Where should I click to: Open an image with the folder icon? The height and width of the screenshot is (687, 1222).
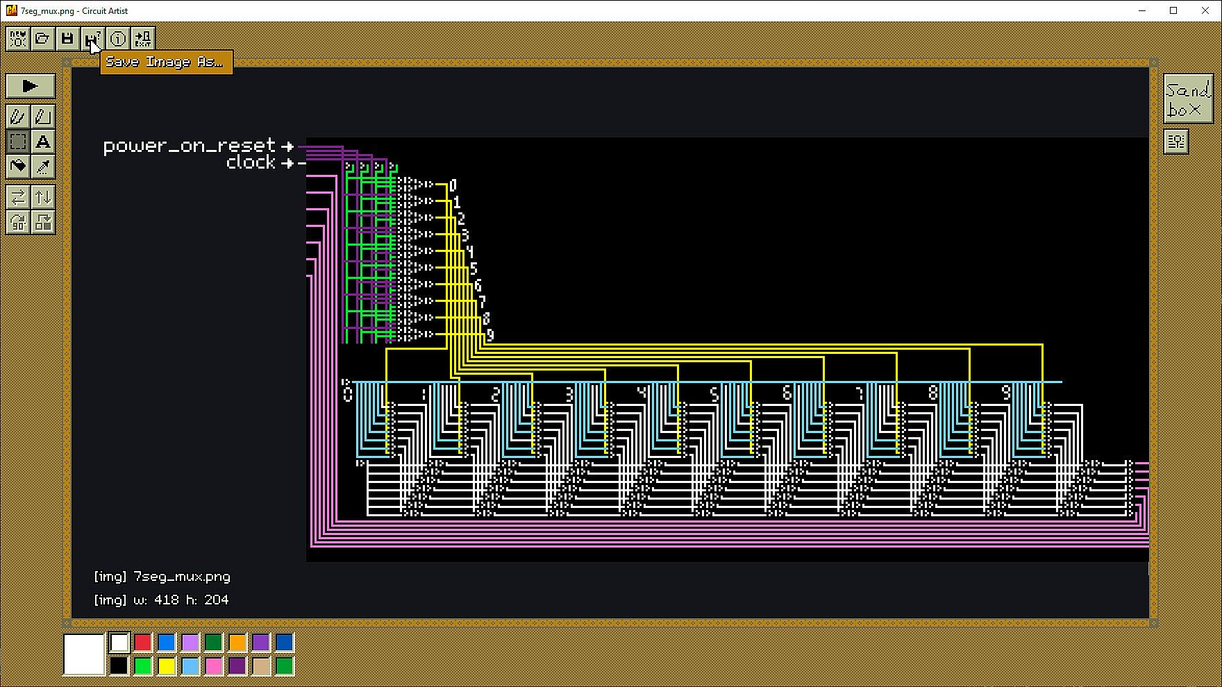point(43,39)
